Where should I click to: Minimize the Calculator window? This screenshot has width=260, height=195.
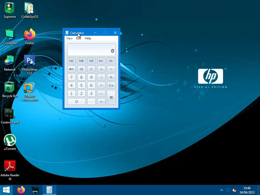coord(95,33)
